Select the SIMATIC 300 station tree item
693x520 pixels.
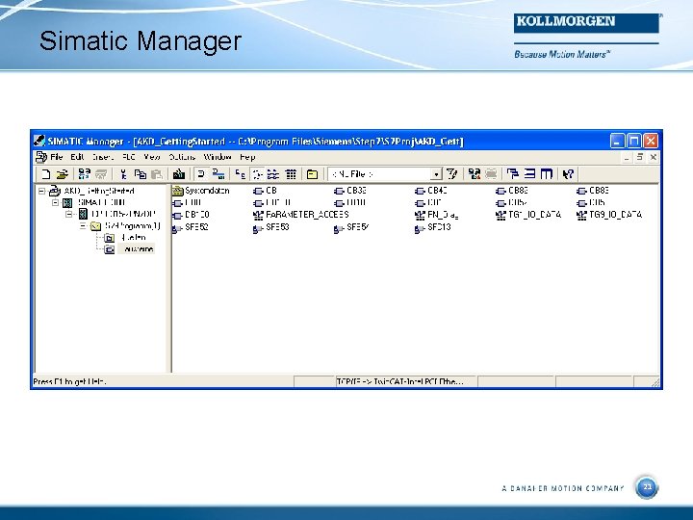coord(102,202)
